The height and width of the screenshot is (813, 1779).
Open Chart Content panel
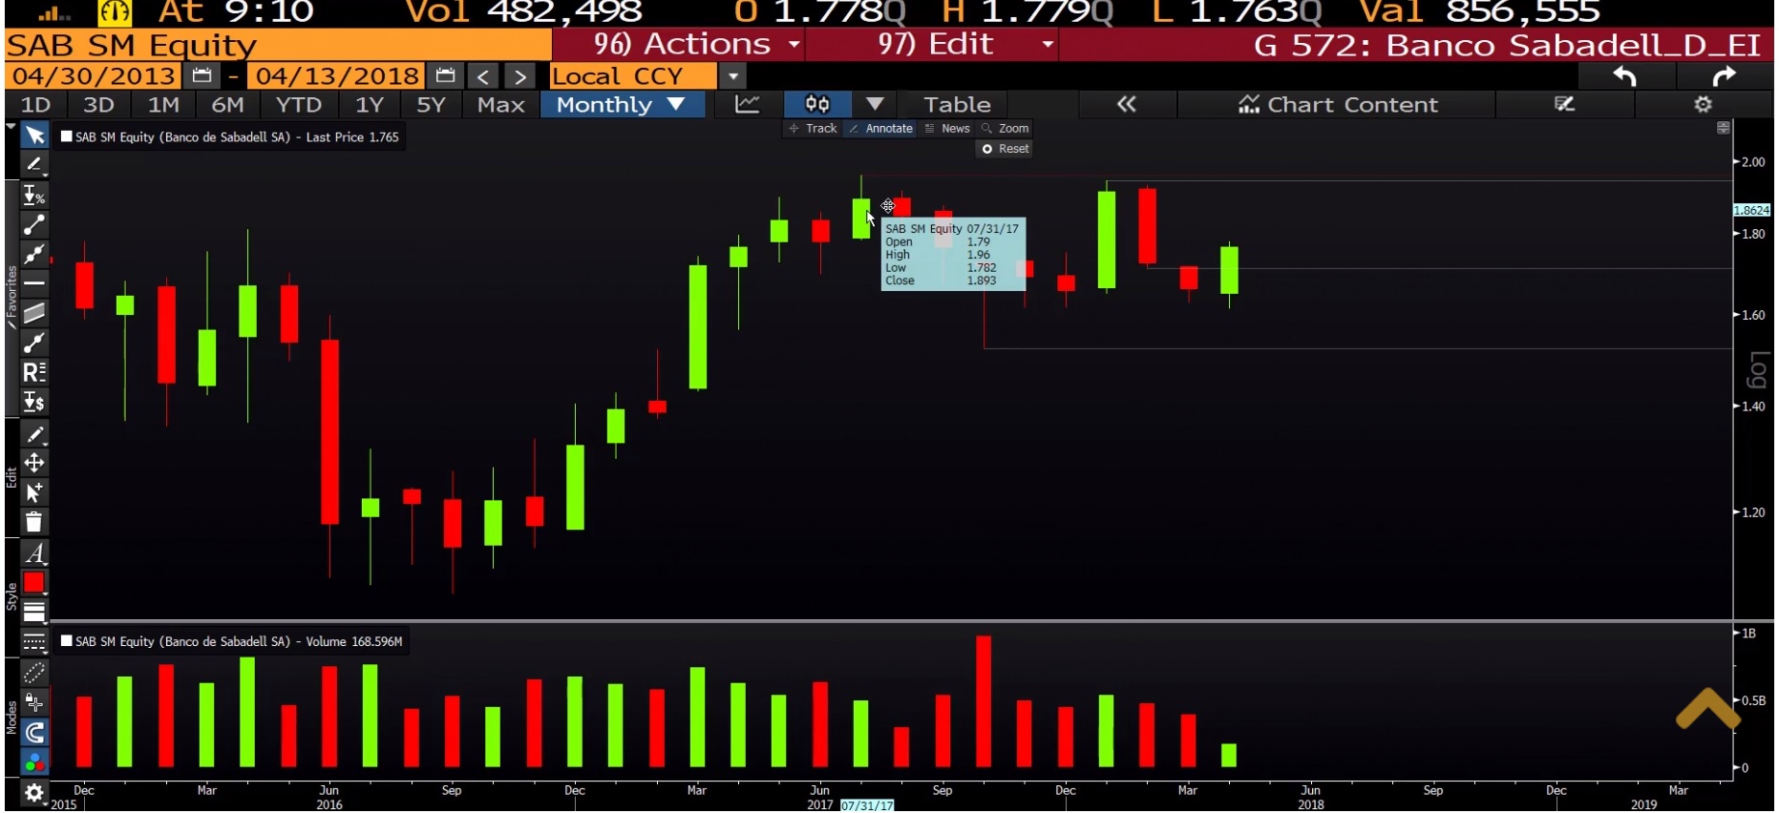pos(1337,104)
